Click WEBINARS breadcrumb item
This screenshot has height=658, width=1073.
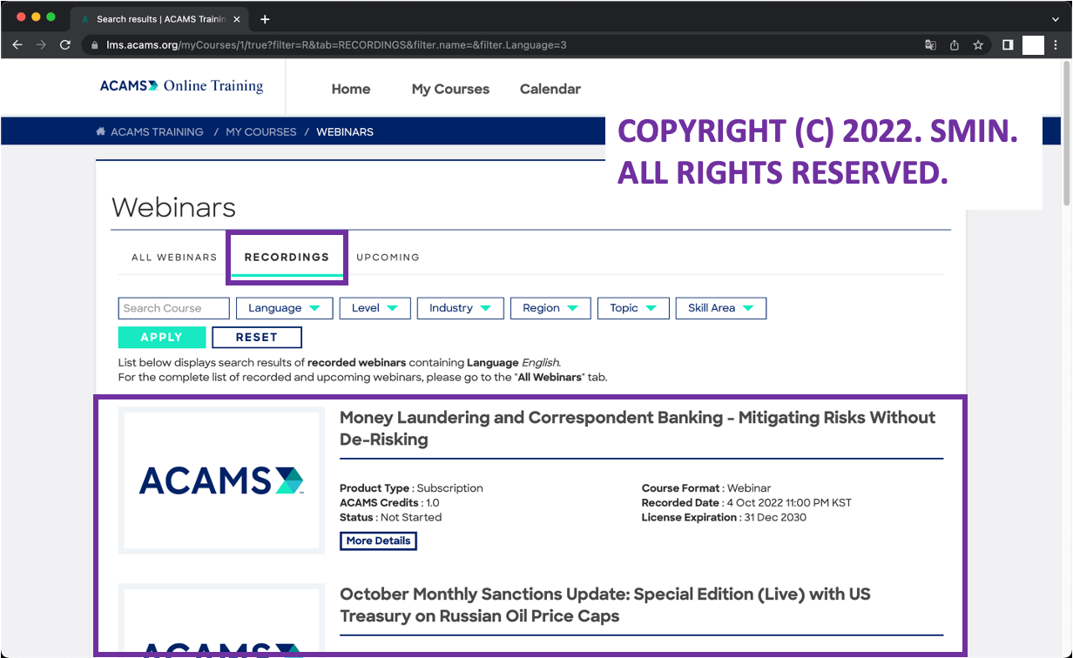[x=345, y=132]
